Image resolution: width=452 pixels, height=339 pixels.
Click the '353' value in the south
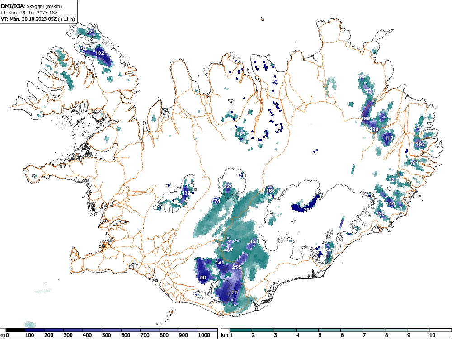pos(254,241)
